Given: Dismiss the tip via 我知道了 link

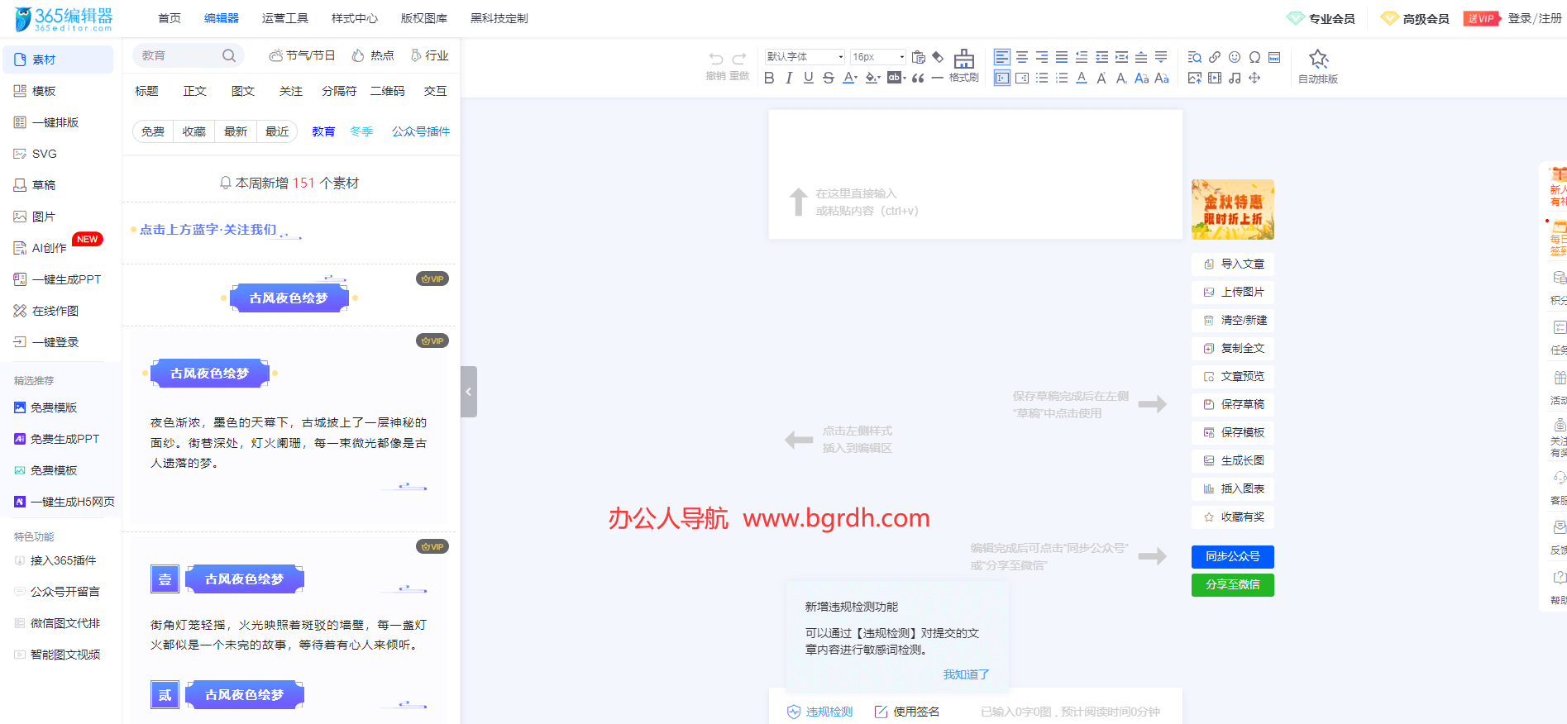Looking at the screenshot, I should tap(966, 674).
